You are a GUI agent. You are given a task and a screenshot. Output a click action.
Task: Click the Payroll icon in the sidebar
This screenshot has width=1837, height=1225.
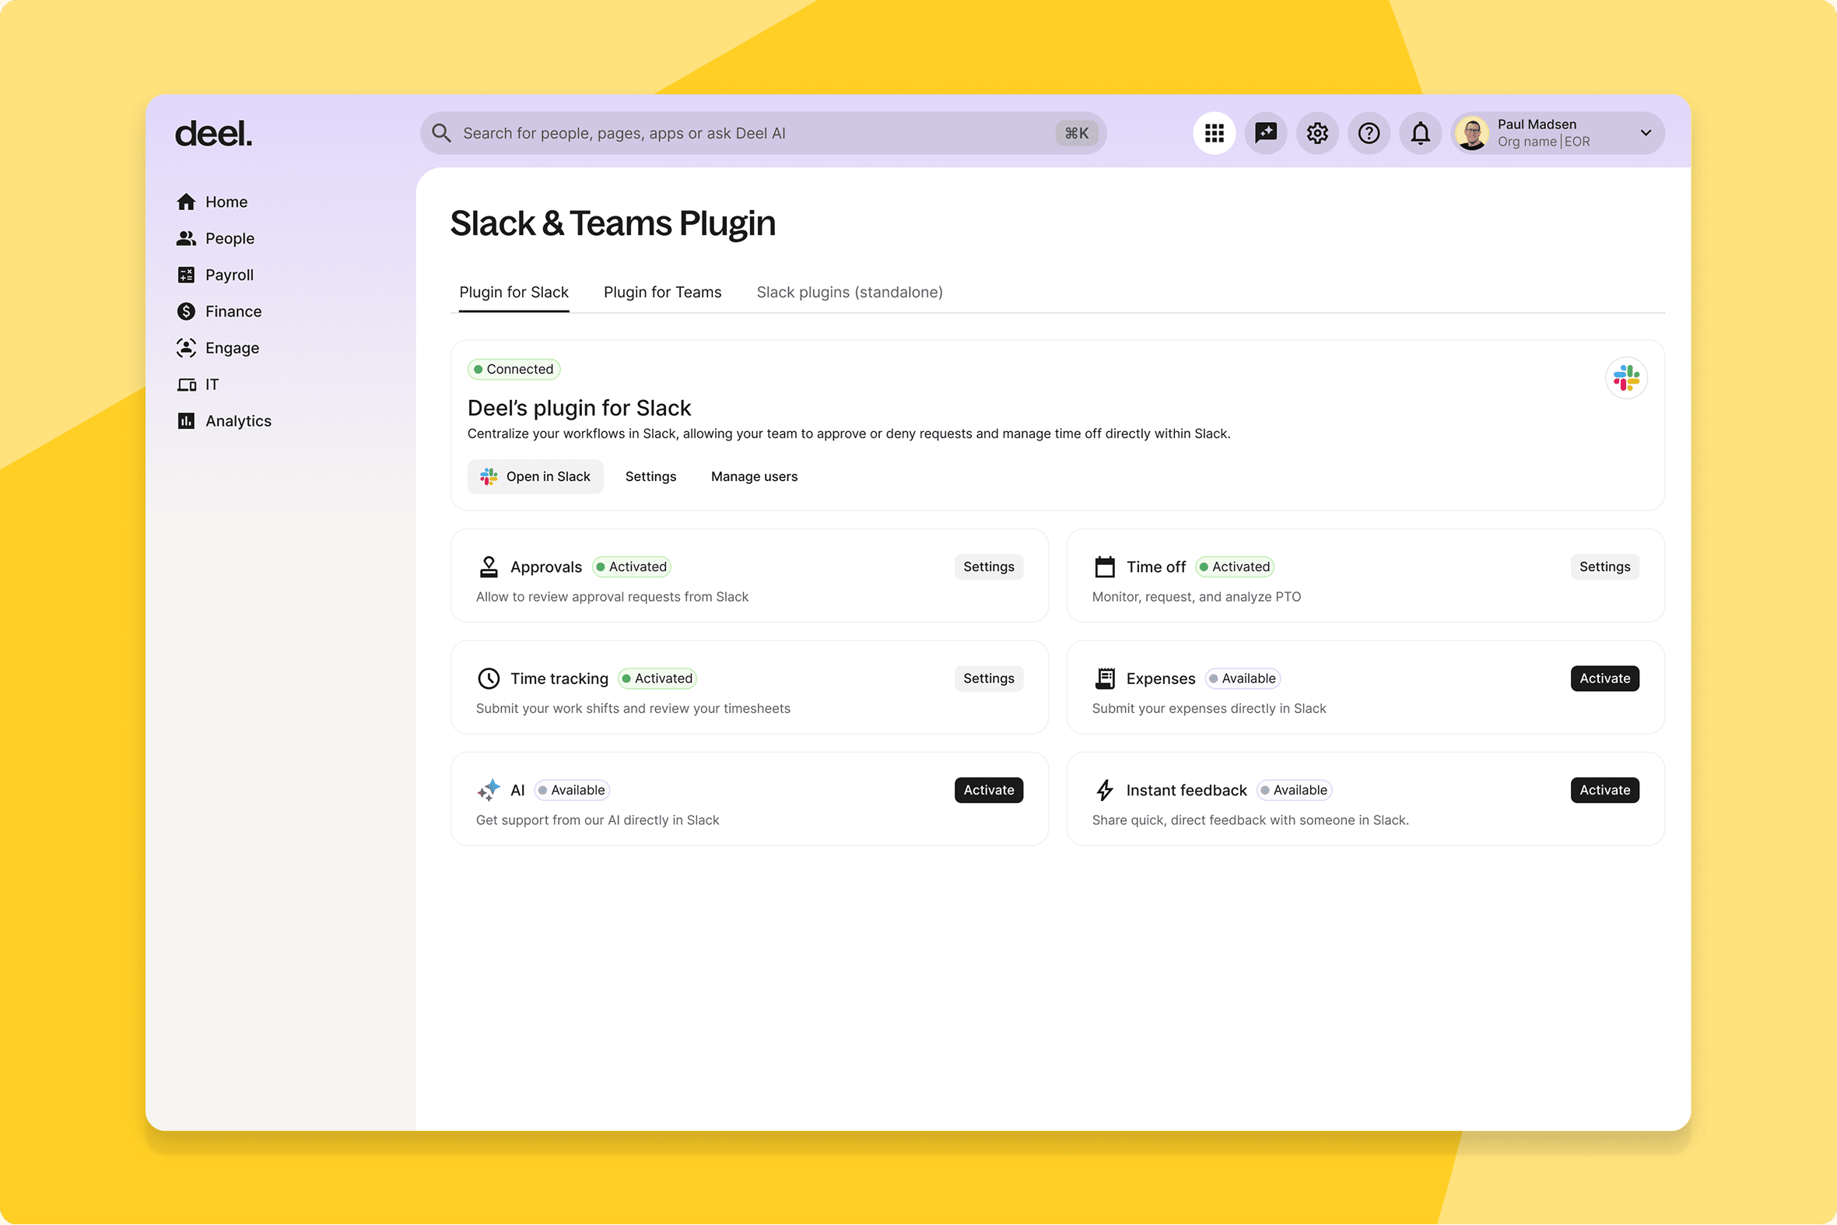[x=186, y=275]
